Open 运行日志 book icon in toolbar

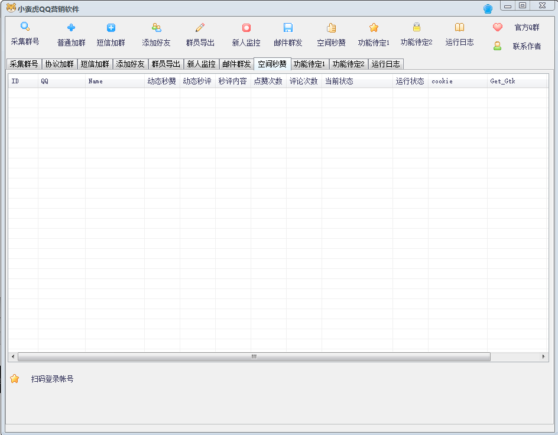(459, 27)
